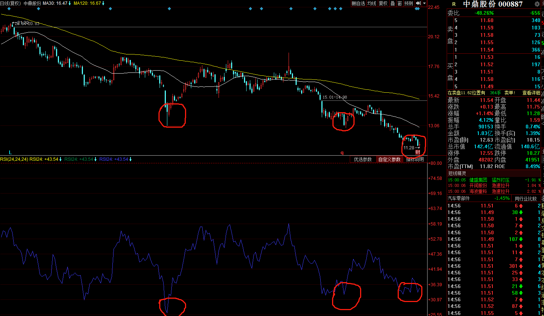Image resolution: width=544 pixels, height=316 pixels.
Task: Click the 跌停 limit-down price 10.27
Action: click(x=533, y=153)
